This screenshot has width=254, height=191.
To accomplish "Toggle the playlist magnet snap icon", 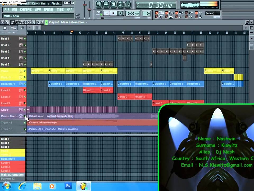I will coord(7,22).
